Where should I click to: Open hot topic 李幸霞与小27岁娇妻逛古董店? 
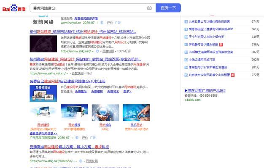208,67
